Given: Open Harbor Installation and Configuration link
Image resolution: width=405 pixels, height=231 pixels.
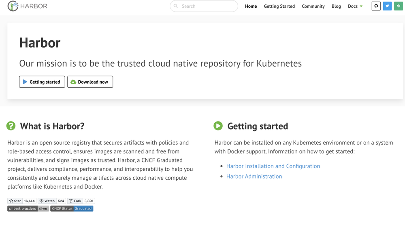Looking at the screenshot, I should [x=273, y=166].
